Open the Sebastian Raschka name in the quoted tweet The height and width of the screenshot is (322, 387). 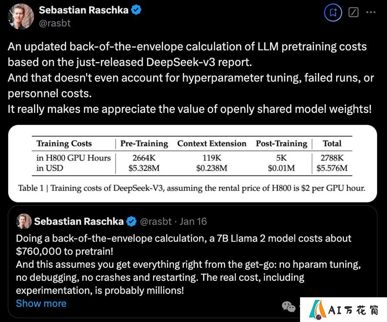point(79,221)
